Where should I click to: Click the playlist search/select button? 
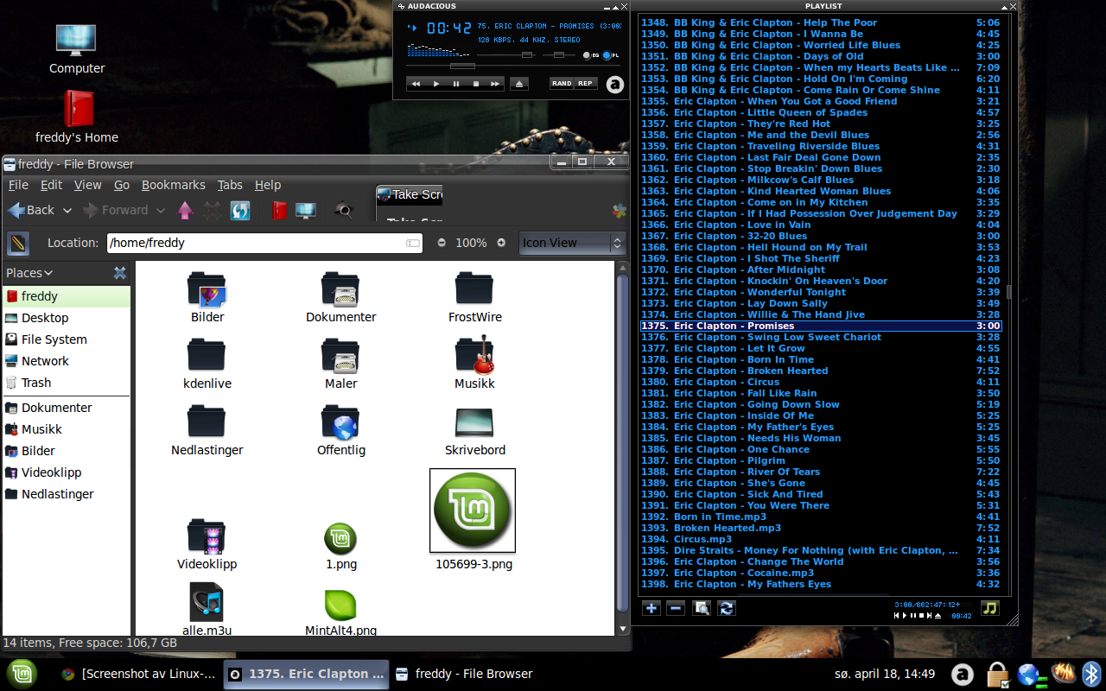click(702, 608)
